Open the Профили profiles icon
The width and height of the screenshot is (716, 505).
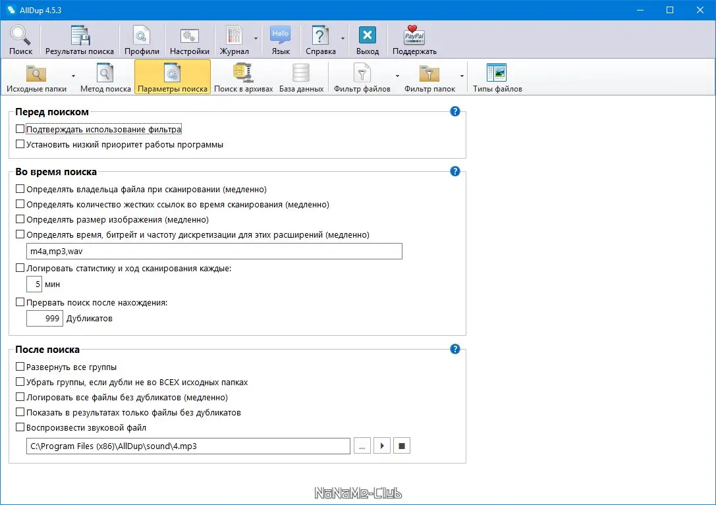pyautogui.click(x=142, y=40)
